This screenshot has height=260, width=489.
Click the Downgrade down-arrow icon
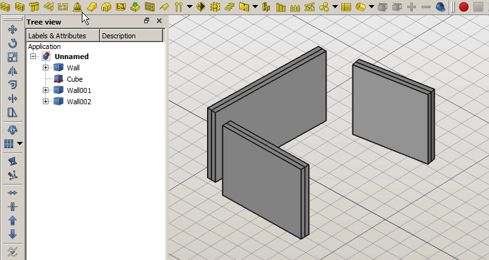coord(13,234)
